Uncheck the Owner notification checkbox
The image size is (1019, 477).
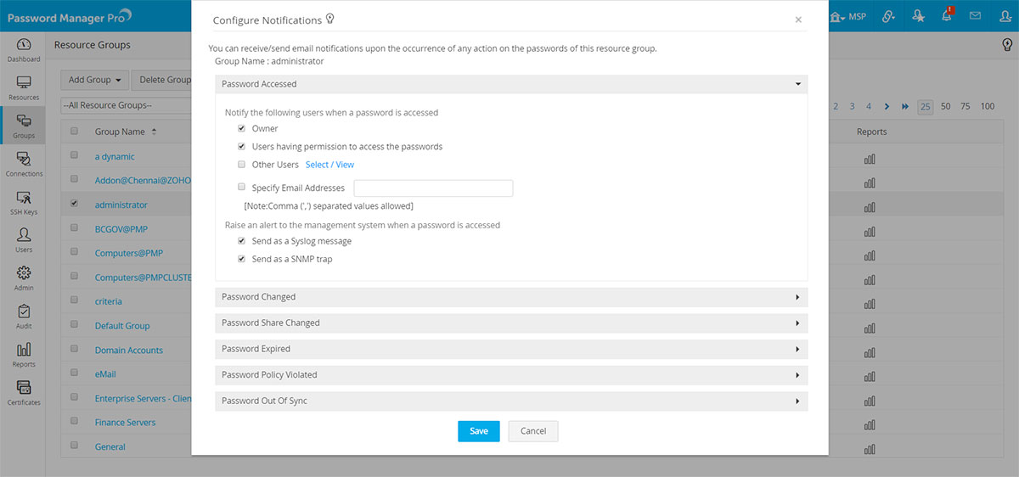242,128
